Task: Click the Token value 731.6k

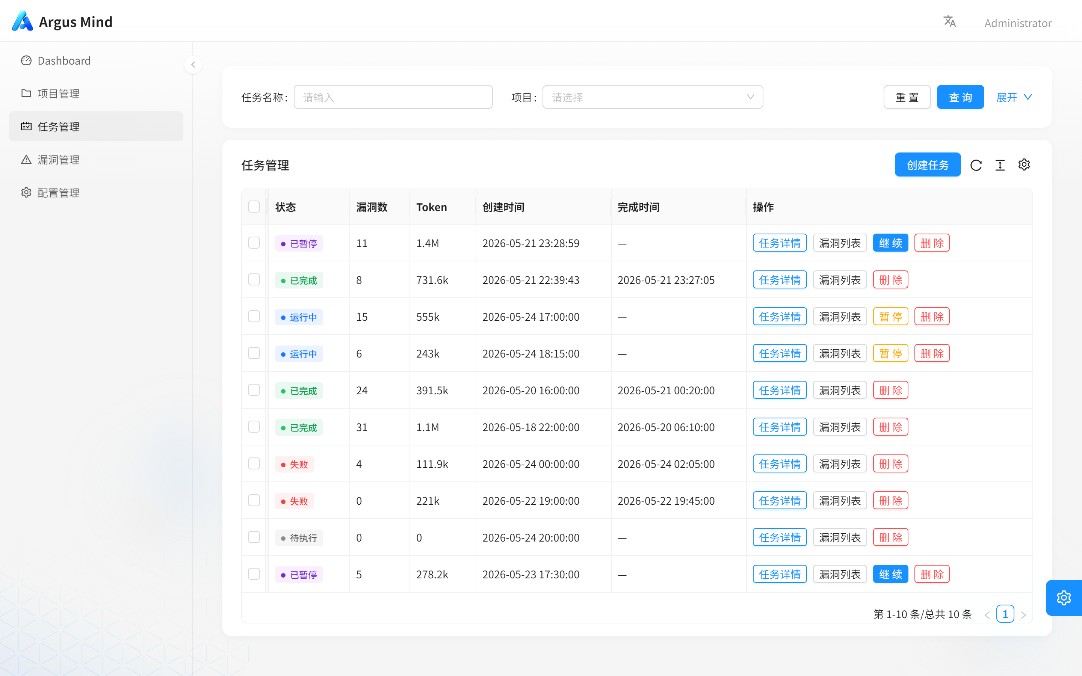Action: pyautogui.click(x=432, y=280)
